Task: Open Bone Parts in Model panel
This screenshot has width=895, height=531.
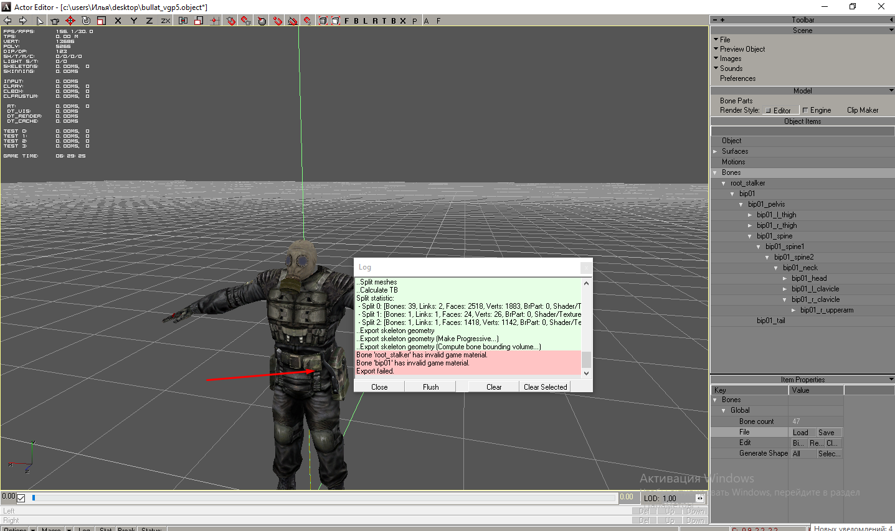Action: pyautogui.click(x=736, y=100)
